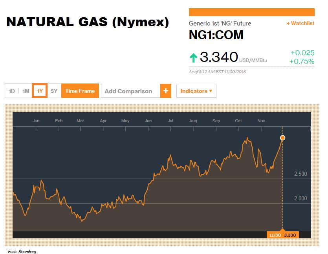Image resolution: width=328 pixels, height=254 pixels.
Task: Click the Jun label on the chart axis
Action: 148,121
